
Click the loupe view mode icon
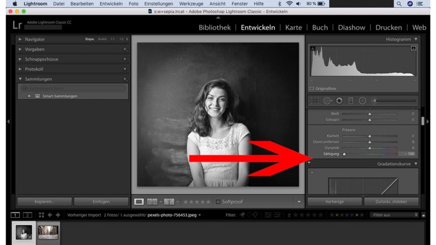(139, 201)
